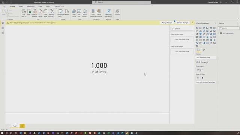Image resolution: width=240 pixels, height=135 pixels.
Task: Select the Clustered column chart visual
Action: point(207,28)
